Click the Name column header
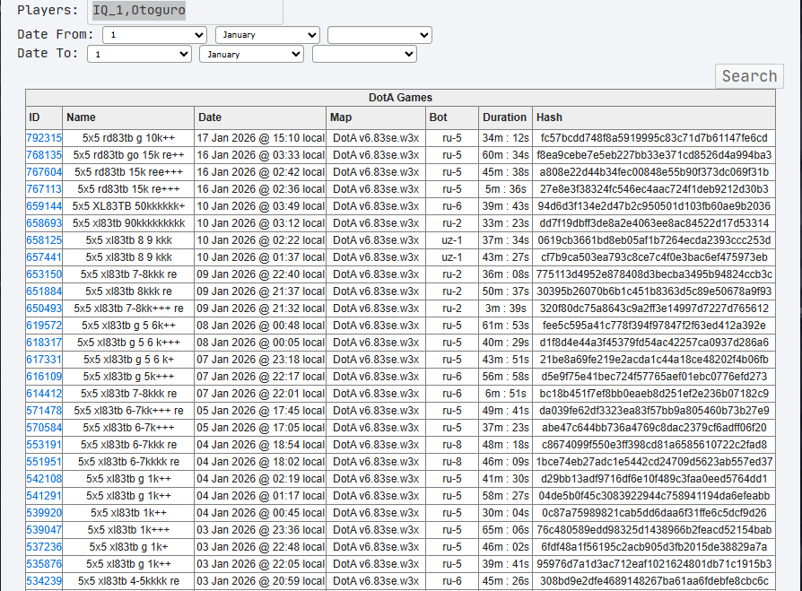802x591 pixels. (128, 117)
